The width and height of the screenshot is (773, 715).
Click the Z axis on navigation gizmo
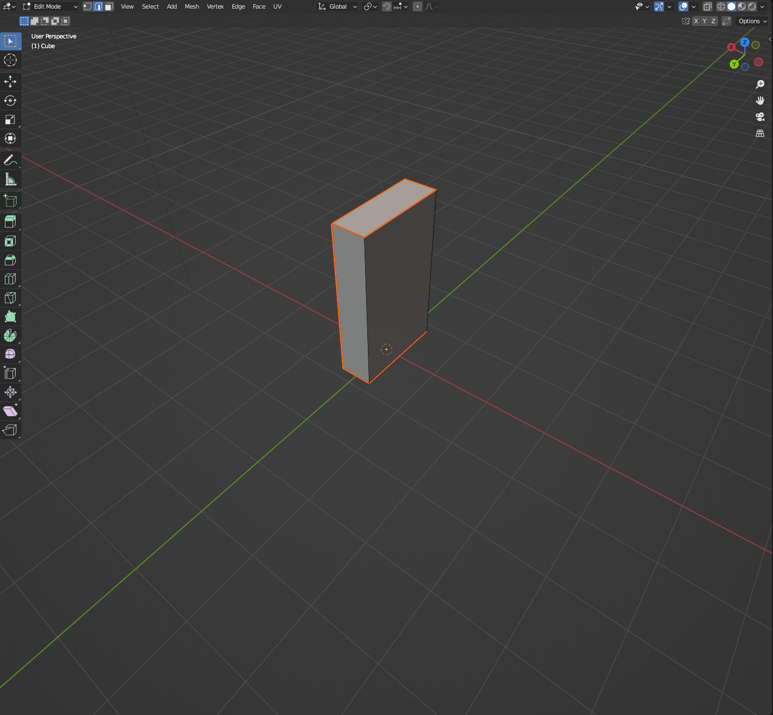tap(745, 42)
